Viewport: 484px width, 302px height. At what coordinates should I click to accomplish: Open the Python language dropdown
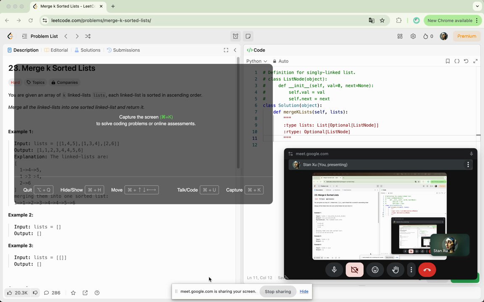click(x=257, y=61)
